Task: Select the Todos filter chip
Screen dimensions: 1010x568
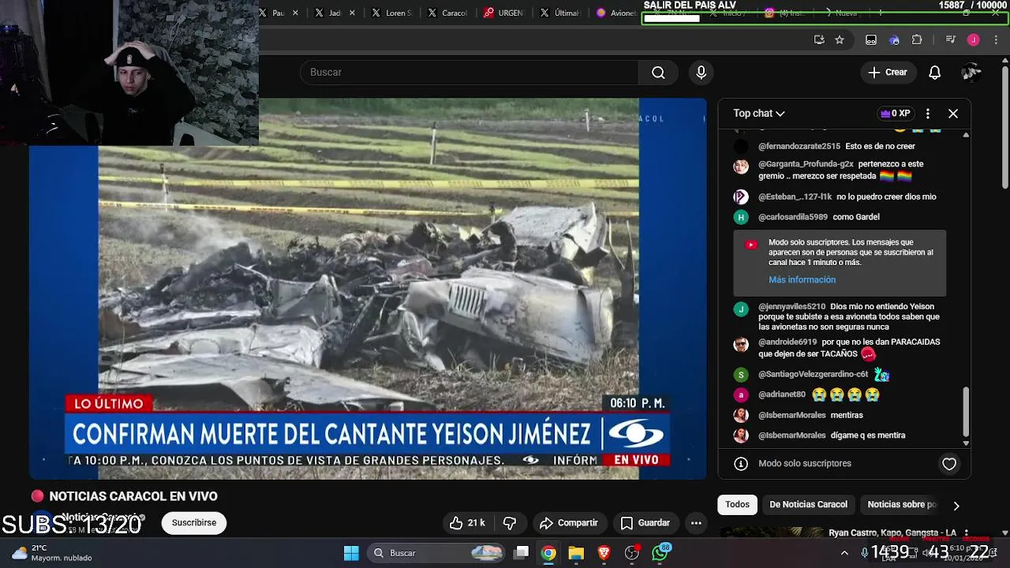Action: 737,505
